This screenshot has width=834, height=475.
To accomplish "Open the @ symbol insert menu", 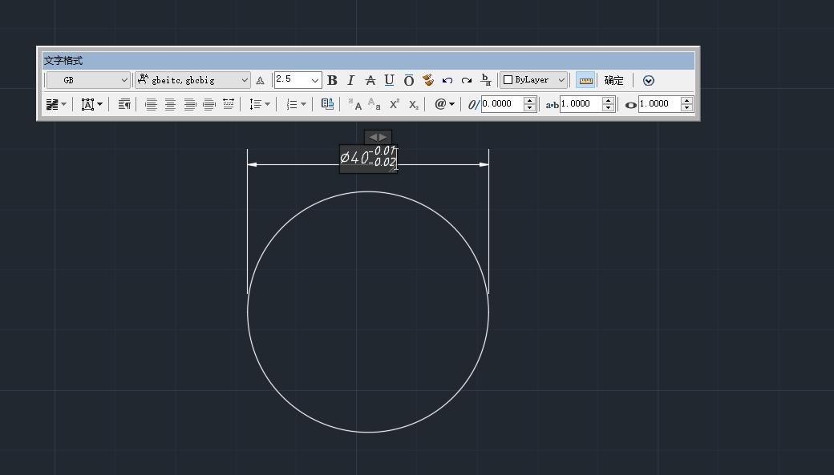I will tap(444, 104).
